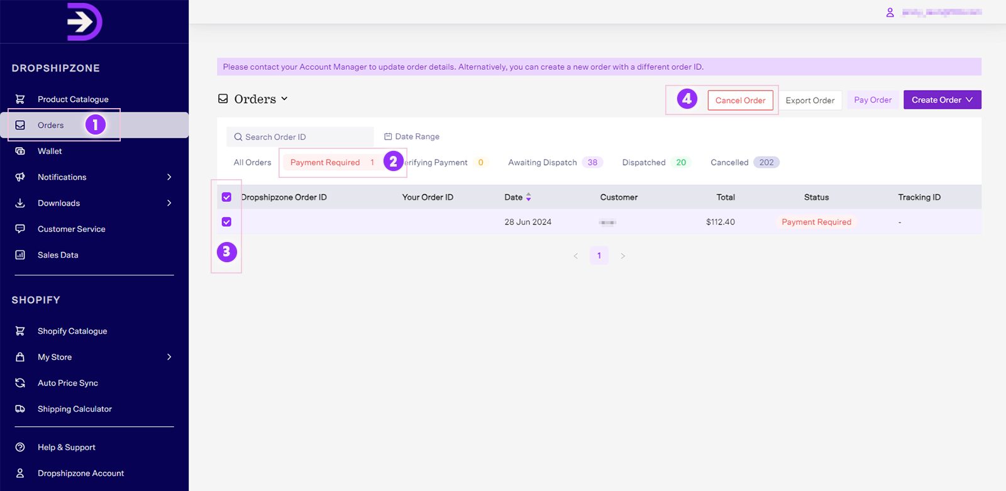Open Dropshipzone Account link

[x=80, y=473]
